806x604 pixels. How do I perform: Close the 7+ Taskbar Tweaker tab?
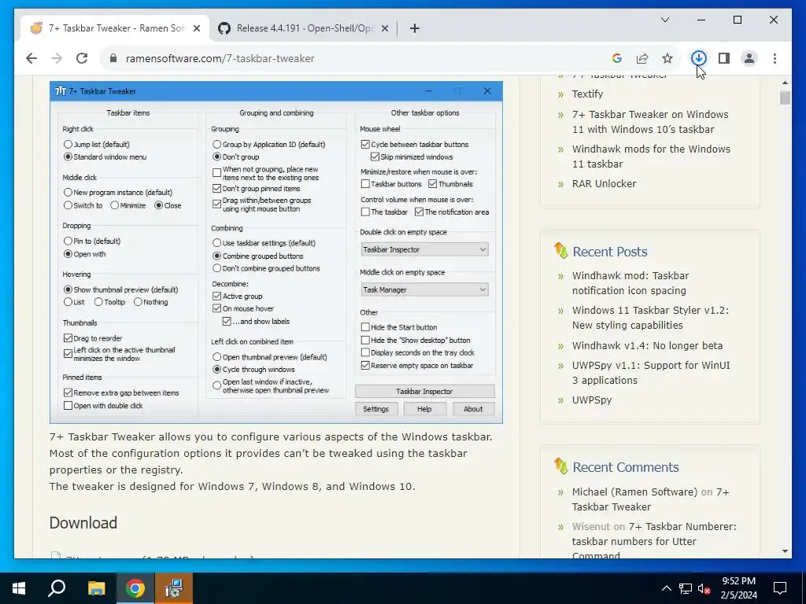196,28
